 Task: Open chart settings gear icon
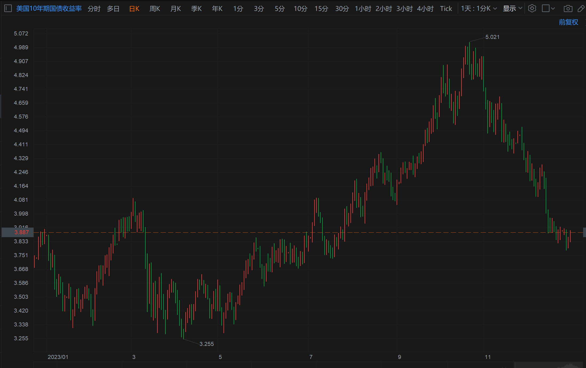coord(532,9)
